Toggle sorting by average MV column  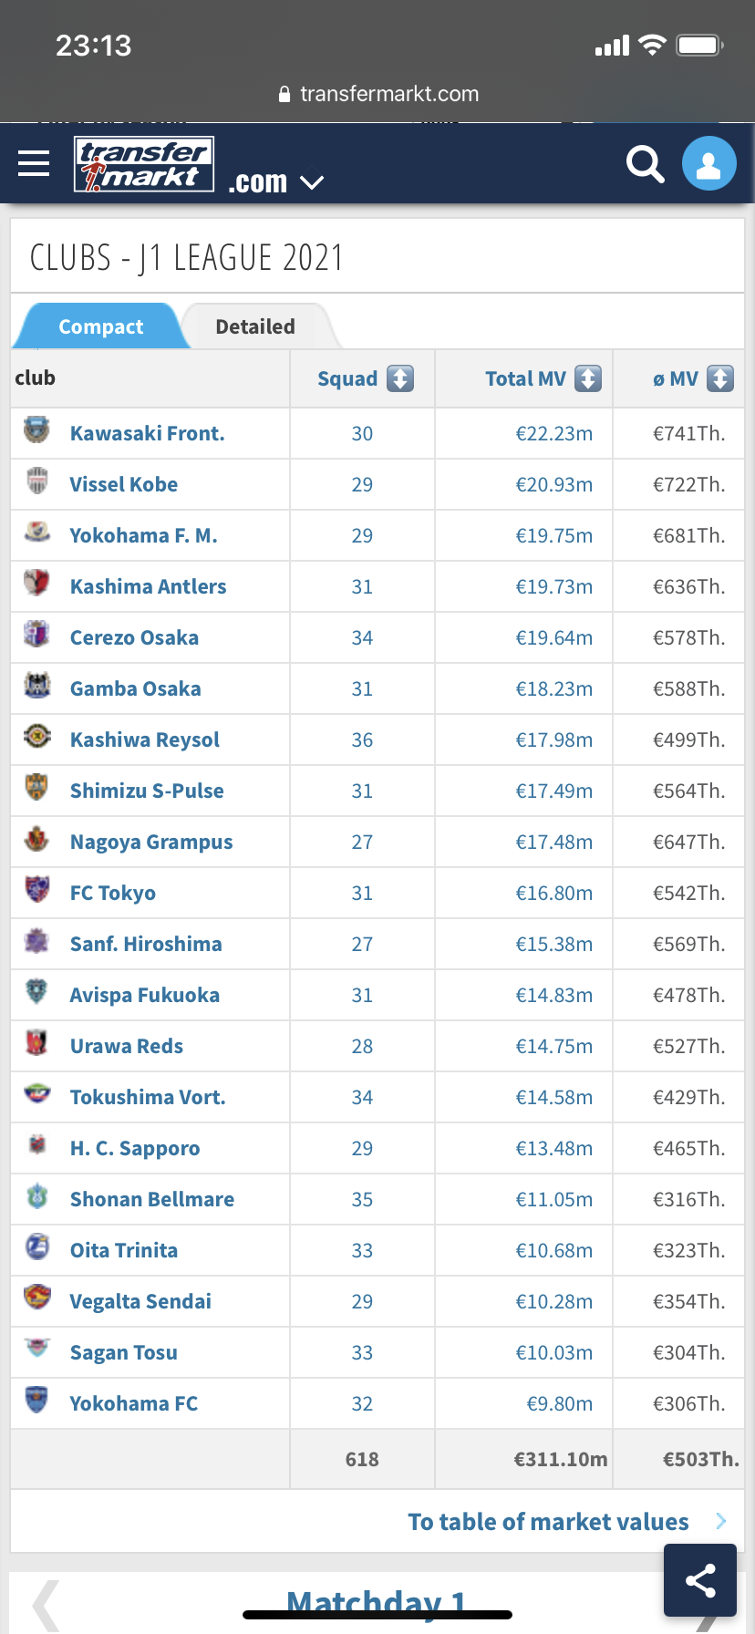pos(720,378)
